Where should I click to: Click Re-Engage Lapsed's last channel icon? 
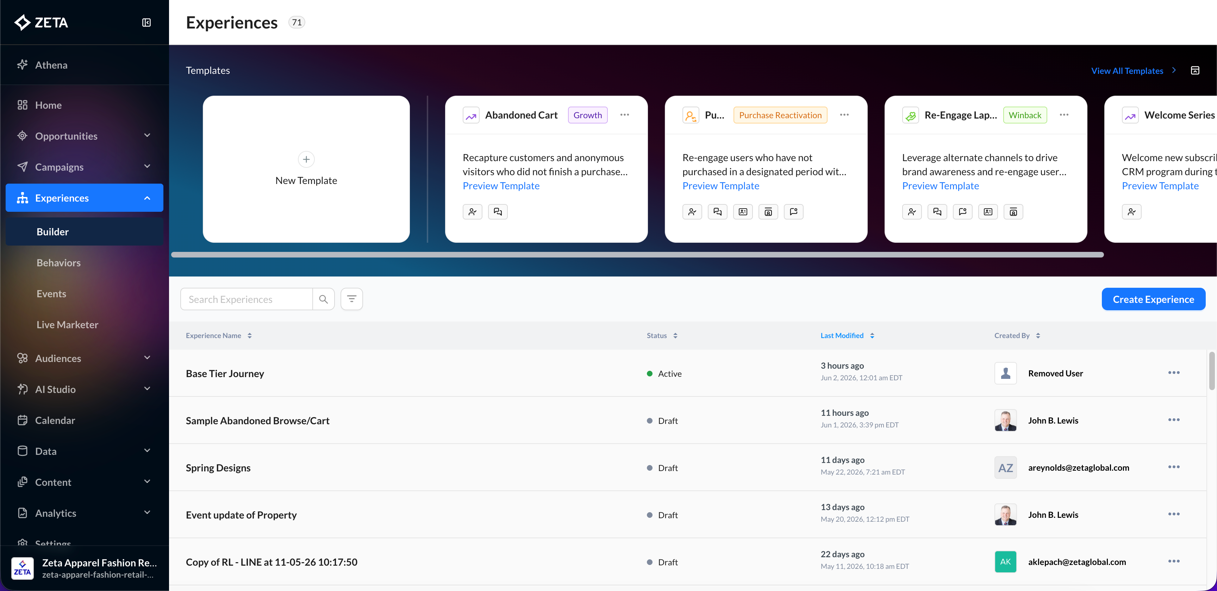coord(1013,211)
